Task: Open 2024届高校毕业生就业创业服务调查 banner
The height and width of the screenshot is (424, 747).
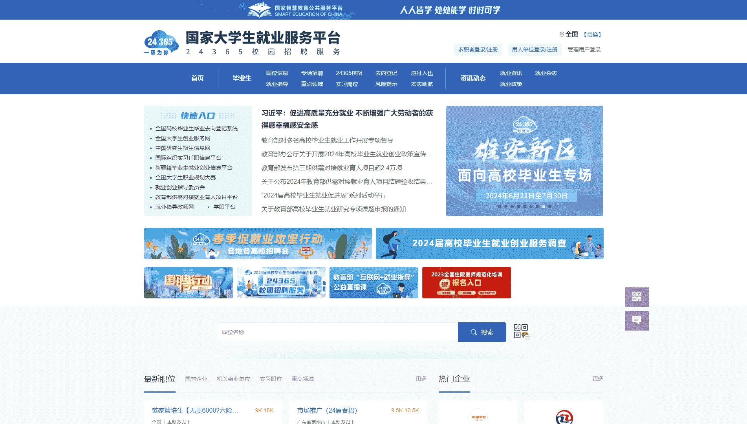Action: point(489,243)
